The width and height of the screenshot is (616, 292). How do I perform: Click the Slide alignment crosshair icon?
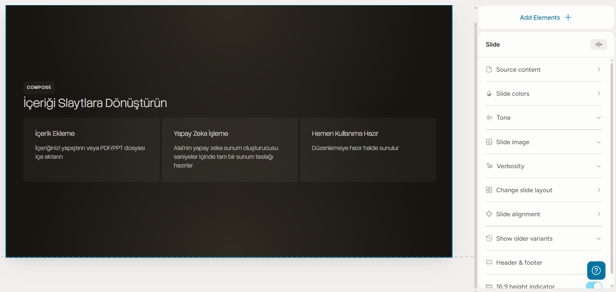pyautogui.click(x=489, y=214)
